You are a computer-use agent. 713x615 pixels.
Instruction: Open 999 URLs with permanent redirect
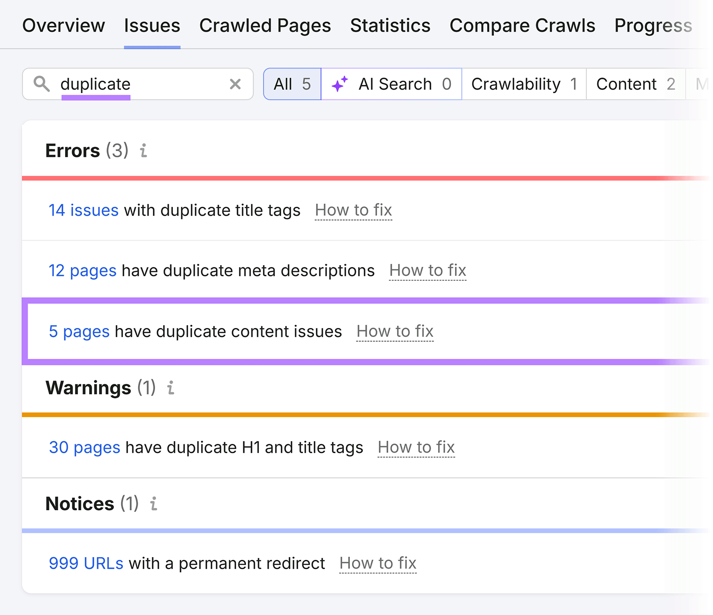click(x=86, y=563)
